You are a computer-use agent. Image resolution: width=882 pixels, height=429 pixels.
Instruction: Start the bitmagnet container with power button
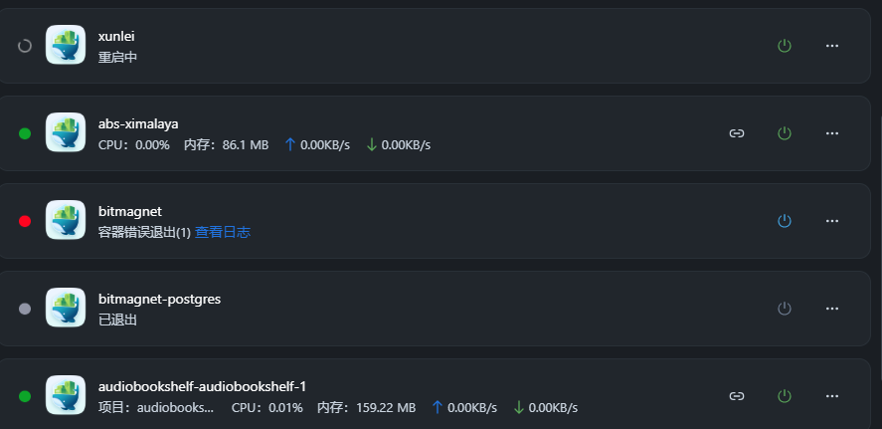coord(784,221)
